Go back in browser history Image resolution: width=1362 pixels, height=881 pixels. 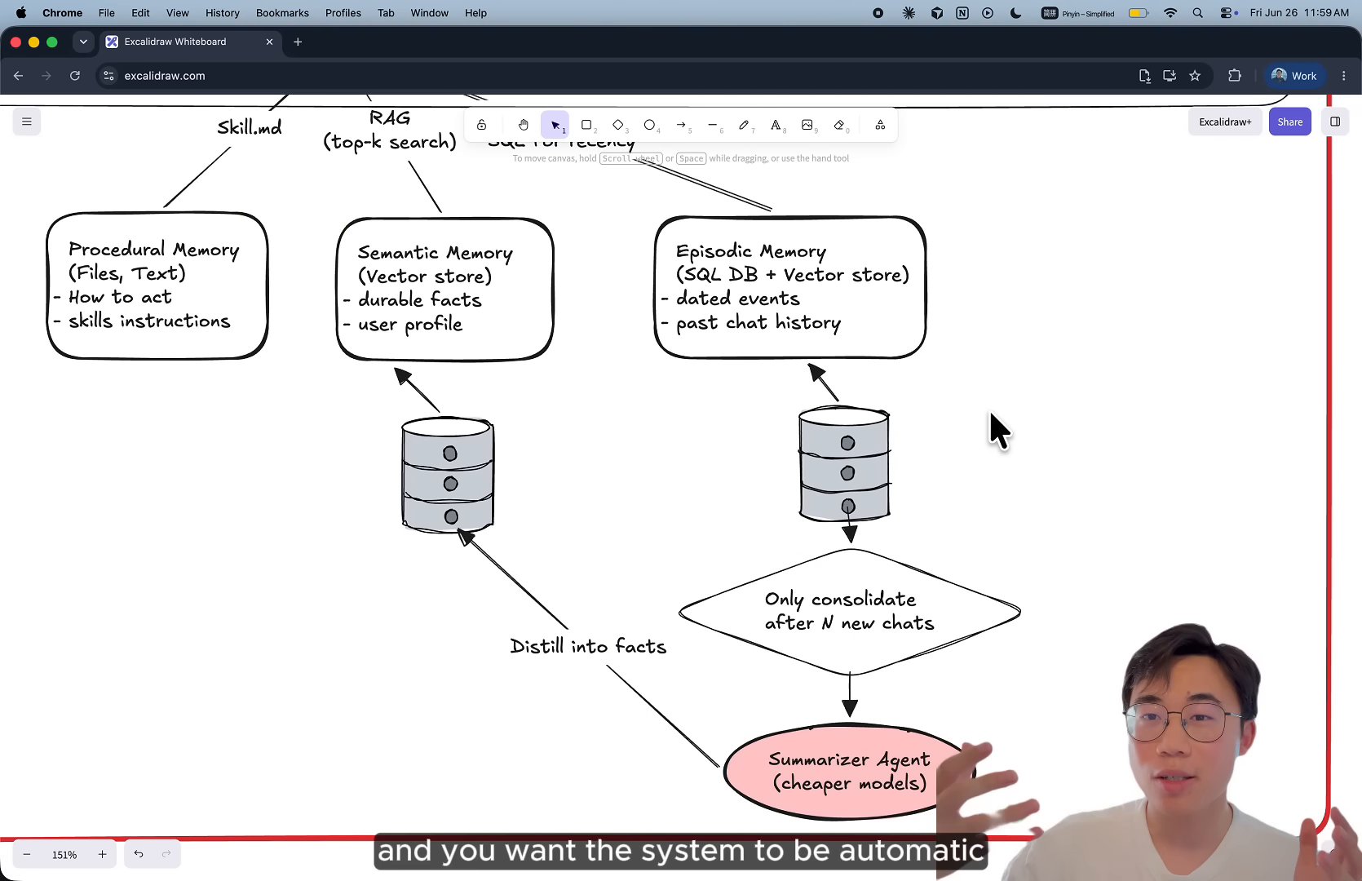[x=18, y=76]
